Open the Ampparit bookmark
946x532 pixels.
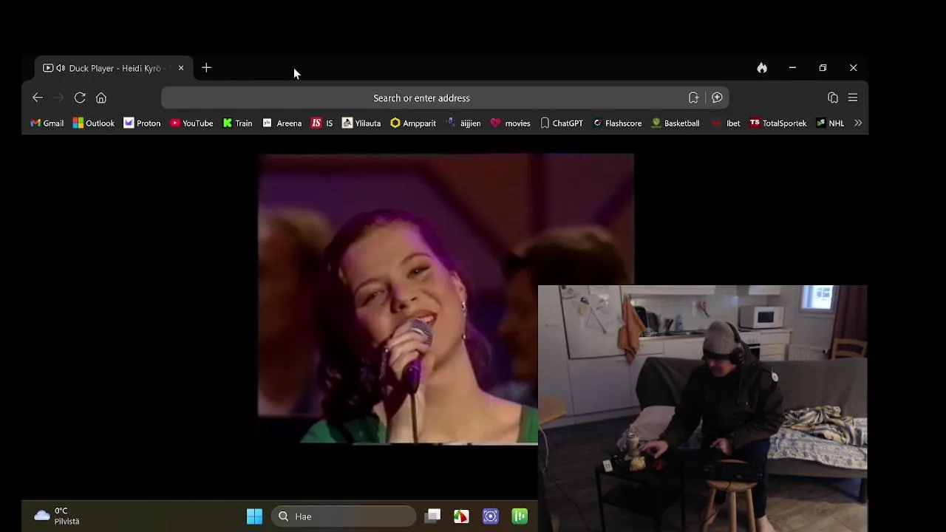413,123
